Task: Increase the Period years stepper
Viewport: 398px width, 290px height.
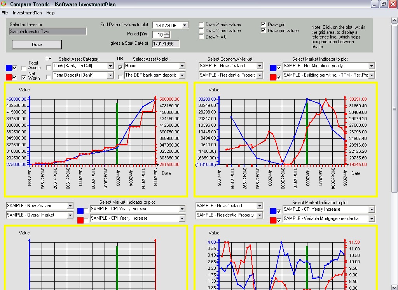Action: 167,33
